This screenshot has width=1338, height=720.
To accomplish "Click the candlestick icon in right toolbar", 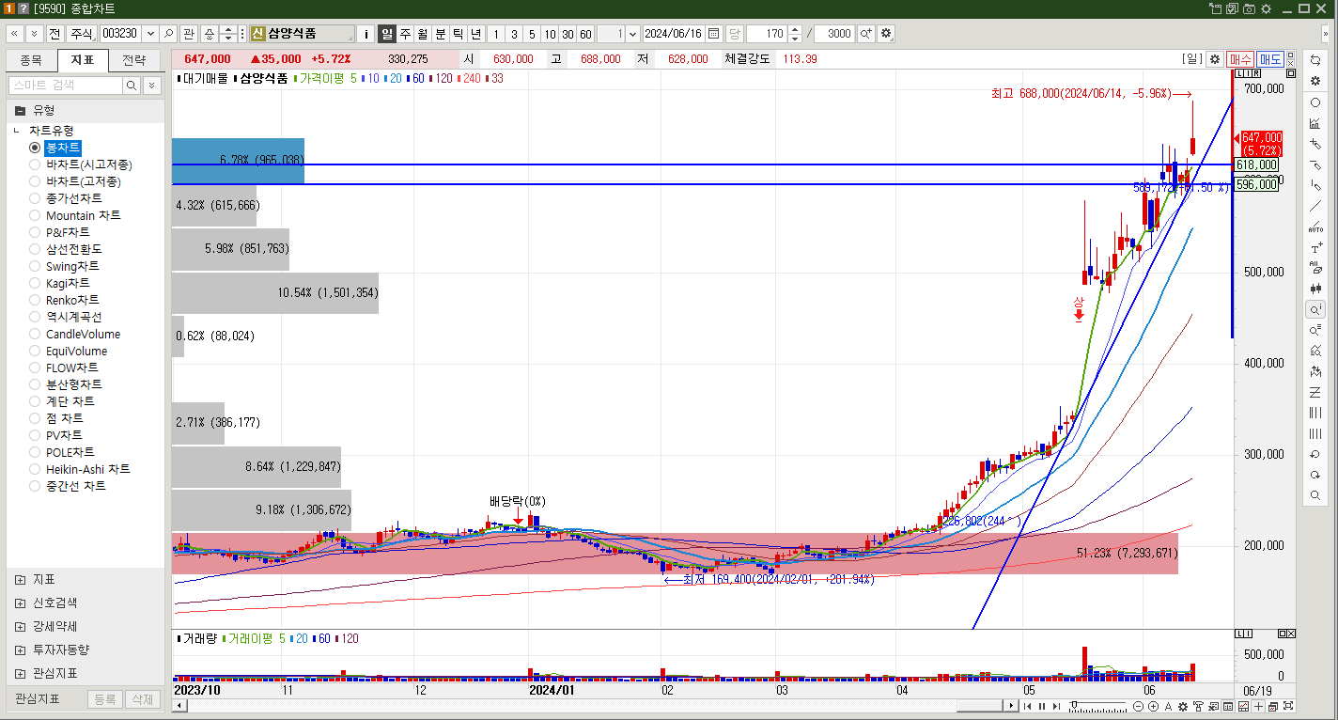I will [x=1315, y=289].
